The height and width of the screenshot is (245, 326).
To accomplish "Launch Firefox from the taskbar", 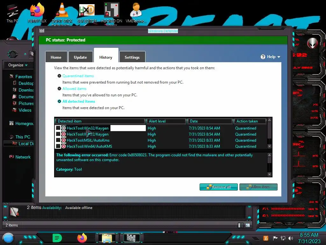I will [x=82, y=238].
